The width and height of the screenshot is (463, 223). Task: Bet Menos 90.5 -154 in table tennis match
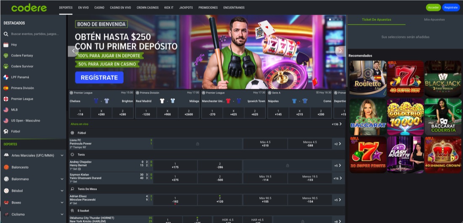[x=310, y=200]
